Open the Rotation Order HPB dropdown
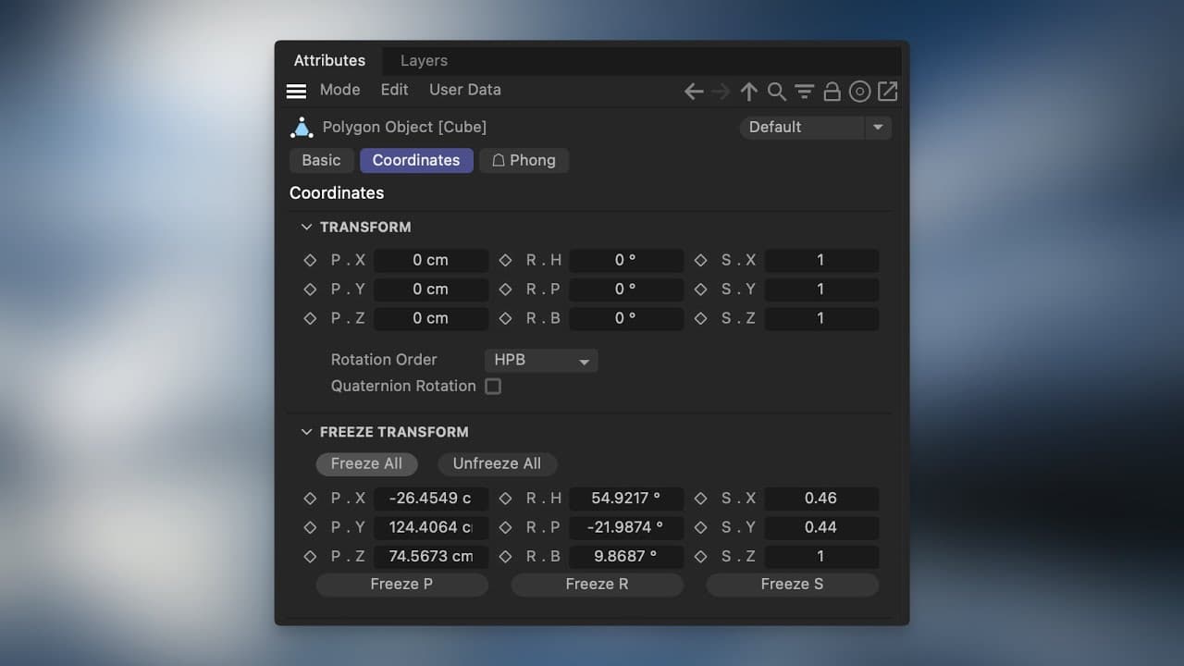 click(x=540, y=360)
